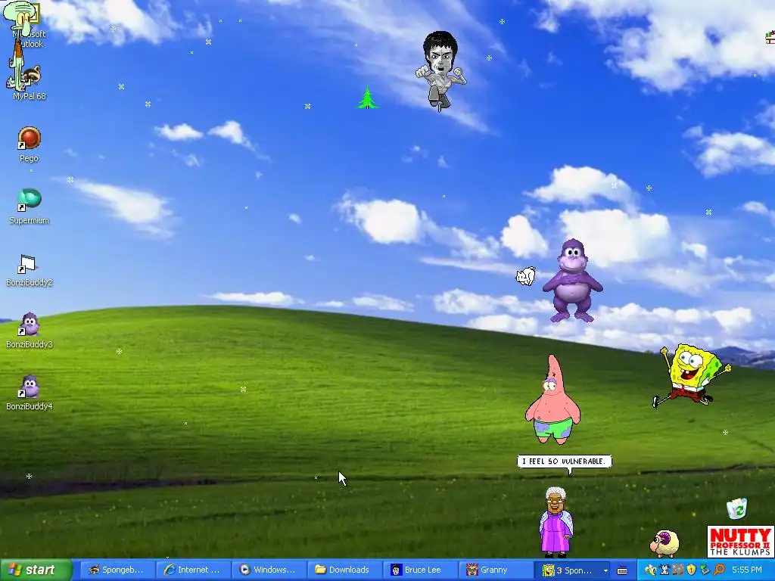Switch to Granny taskbar button
Image resolution: width=775 pixels, height=581 pixels.
[x=495, y=570]
